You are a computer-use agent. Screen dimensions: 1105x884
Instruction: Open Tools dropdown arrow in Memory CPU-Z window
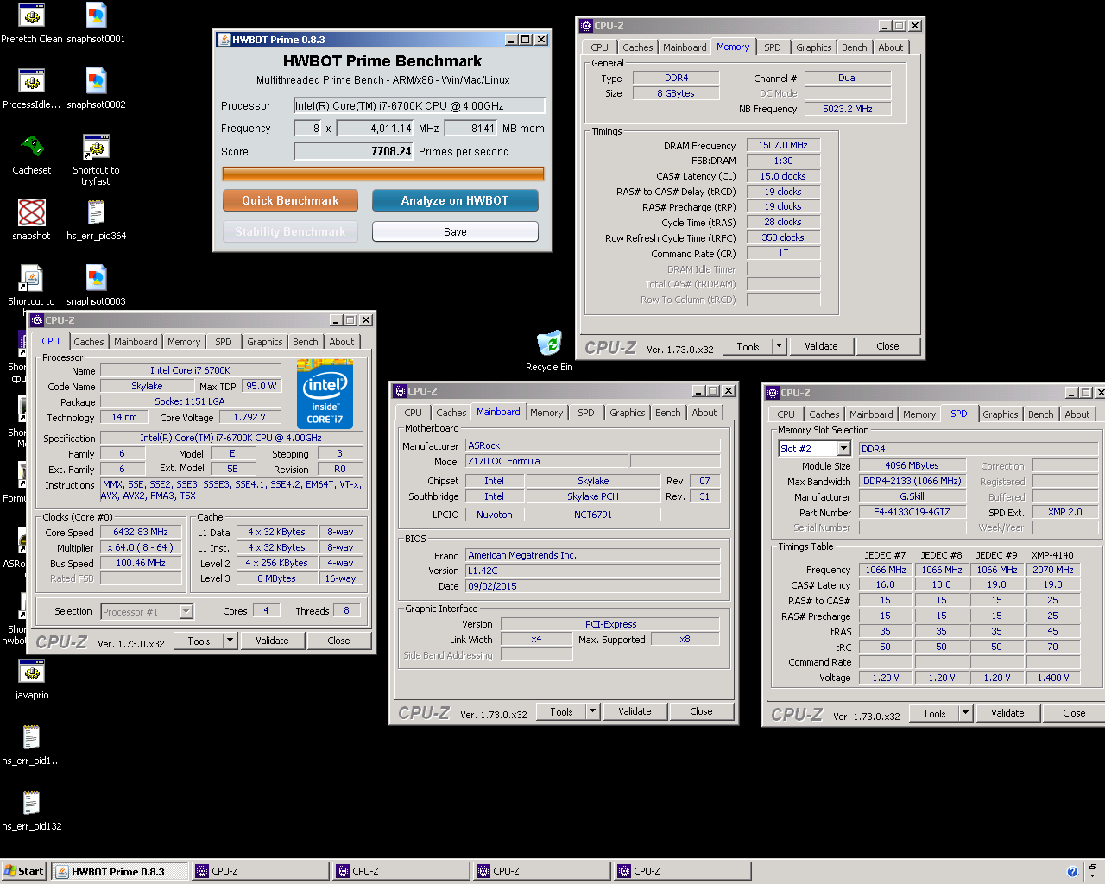(779, 346)
